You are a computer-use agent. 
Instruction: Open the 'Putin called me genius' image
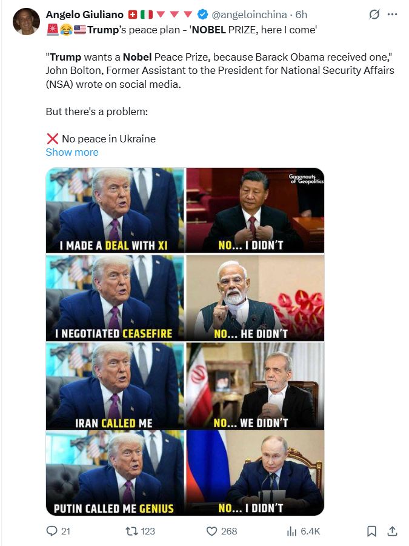[115, 473]
